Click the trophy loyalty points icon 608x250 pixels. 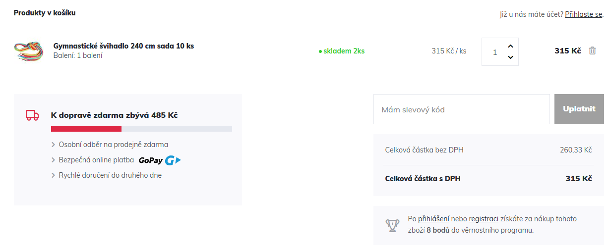[392, 226]
